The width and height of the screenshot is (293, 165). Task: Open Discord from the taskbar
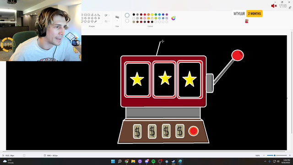click(x=146, y=161)
